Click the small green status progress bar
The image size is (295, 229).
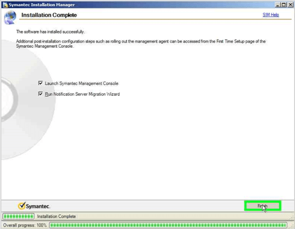point(19,216)
